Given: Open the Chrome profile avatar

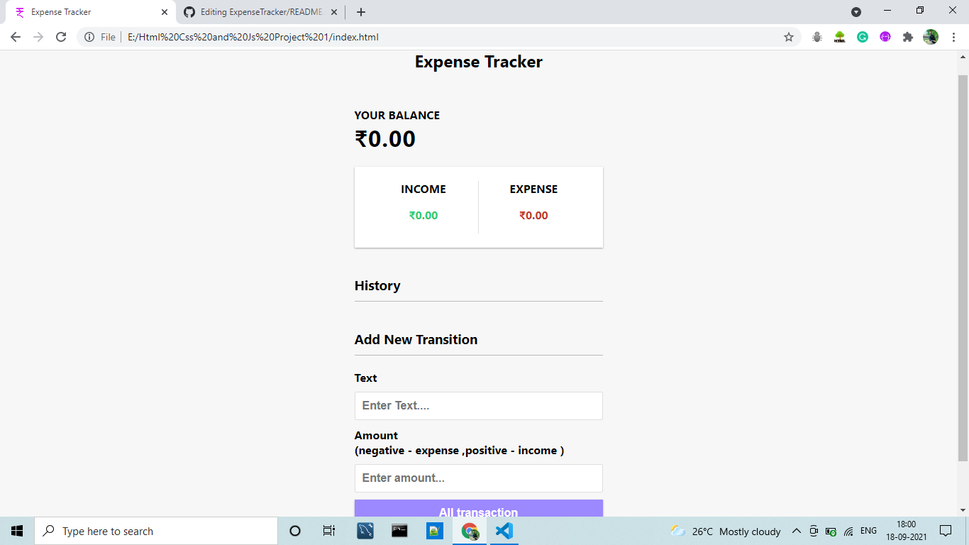Looking at the screenshot, I should tap(931, 37).
